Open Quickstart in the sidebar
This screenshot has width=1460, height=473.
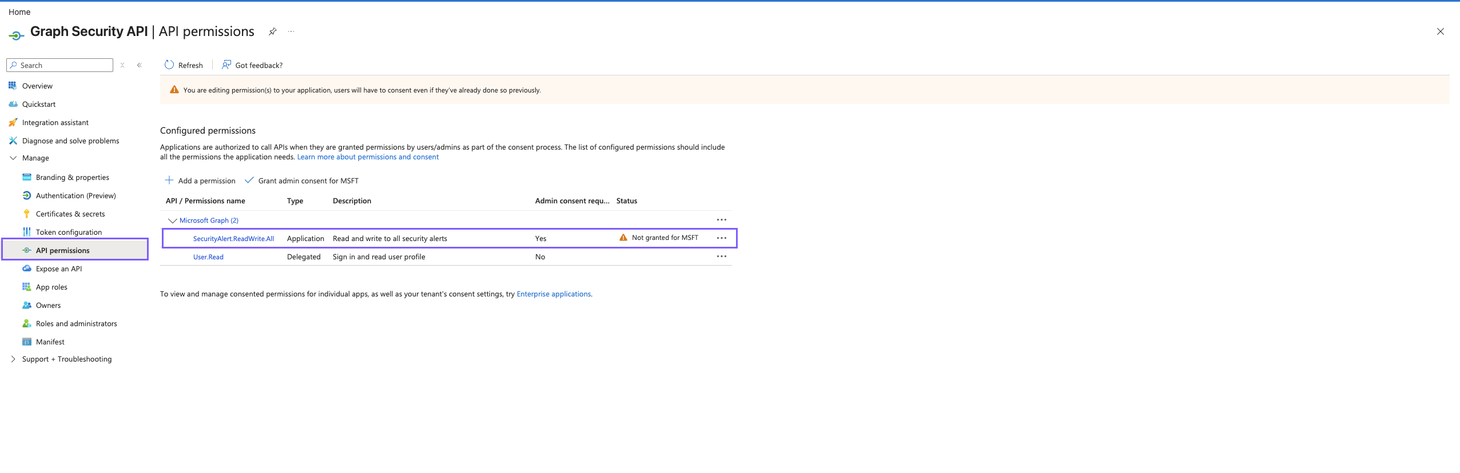(x=39, y=105)
